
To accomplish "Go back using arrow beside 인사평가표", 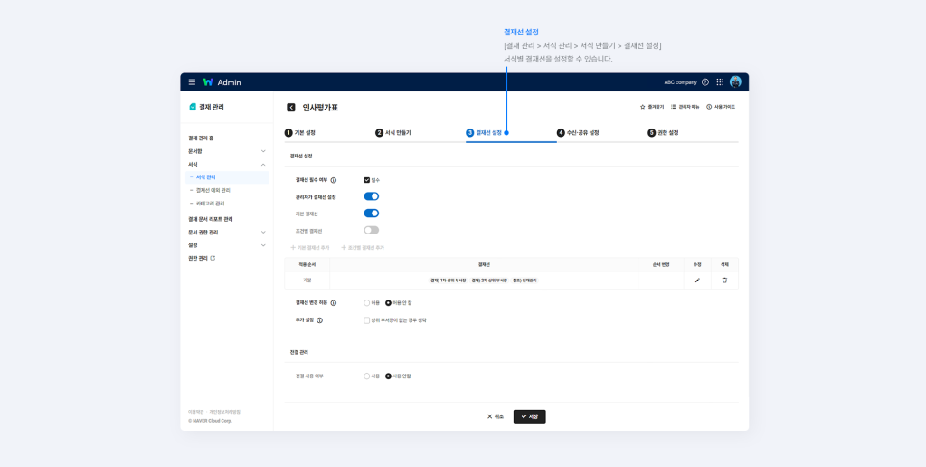I will click(290, 108).
